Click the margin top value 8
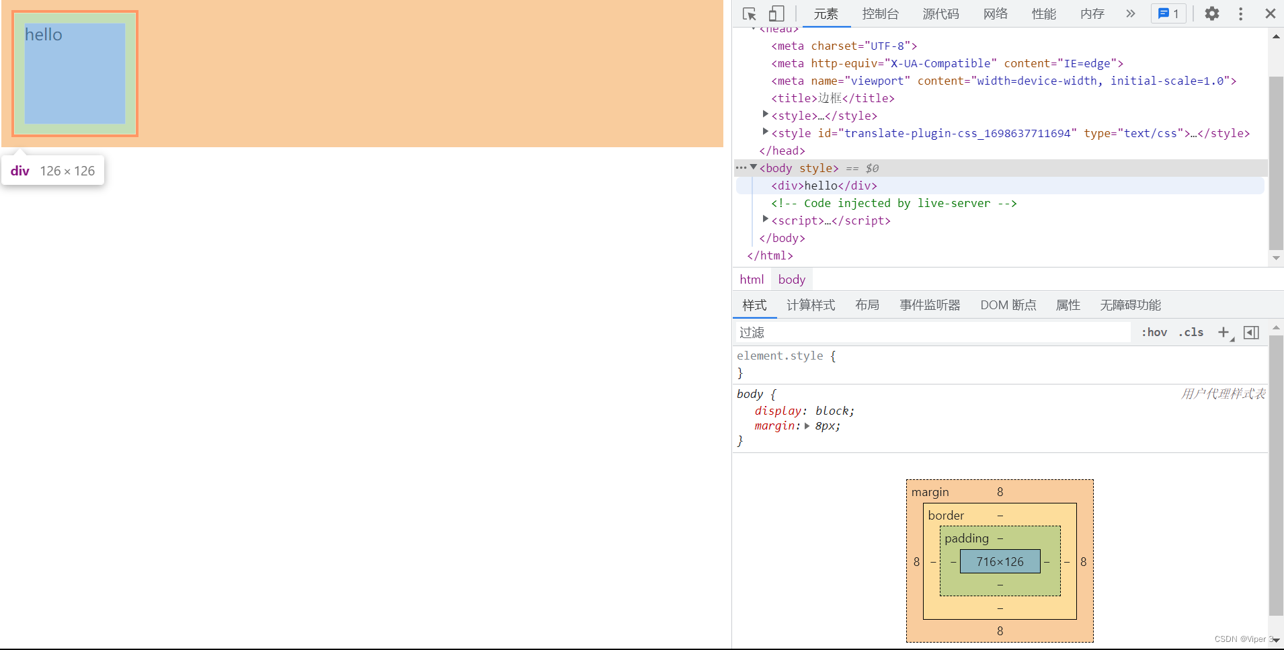1284x650 pixels. [x=1000, y=492]
